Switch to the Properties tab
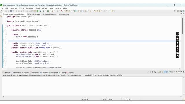The width and height of the screenshot is (185, 104). click(16, 73)
